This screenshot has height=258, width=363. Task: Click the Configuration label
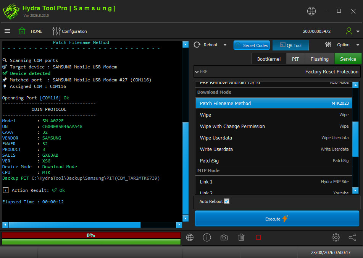[74, 31]
